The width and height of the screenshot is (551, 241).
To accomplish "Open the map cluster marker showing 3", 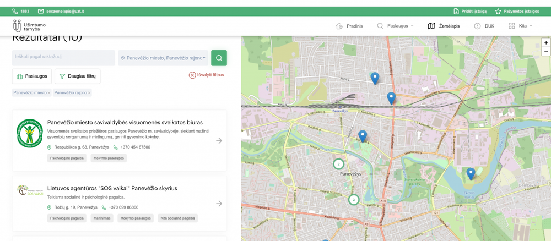I will tap(354, 200).
